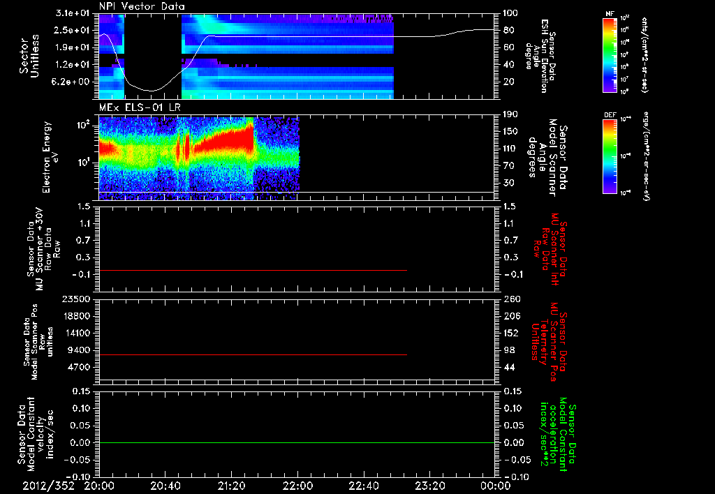Click the 260 telemetry tick label
The width and height of the screenshot is (715, 494).
pyautogui.click(x=512, y=299)
